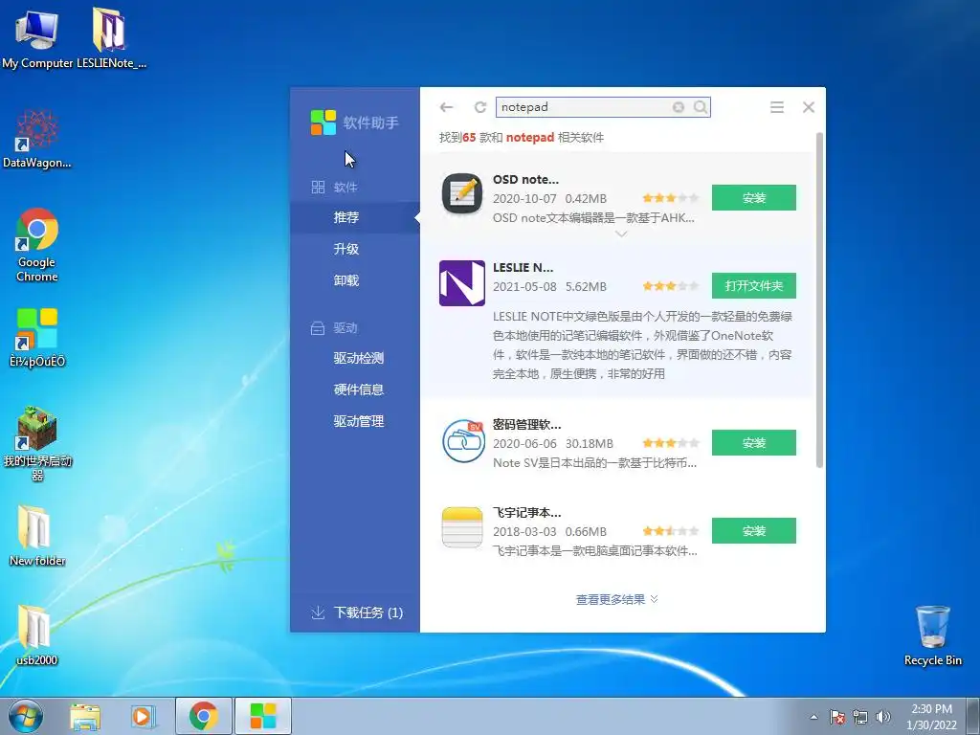Click the 飞宇记事本... title
This screenshot has height=735, width=980.
527,513
